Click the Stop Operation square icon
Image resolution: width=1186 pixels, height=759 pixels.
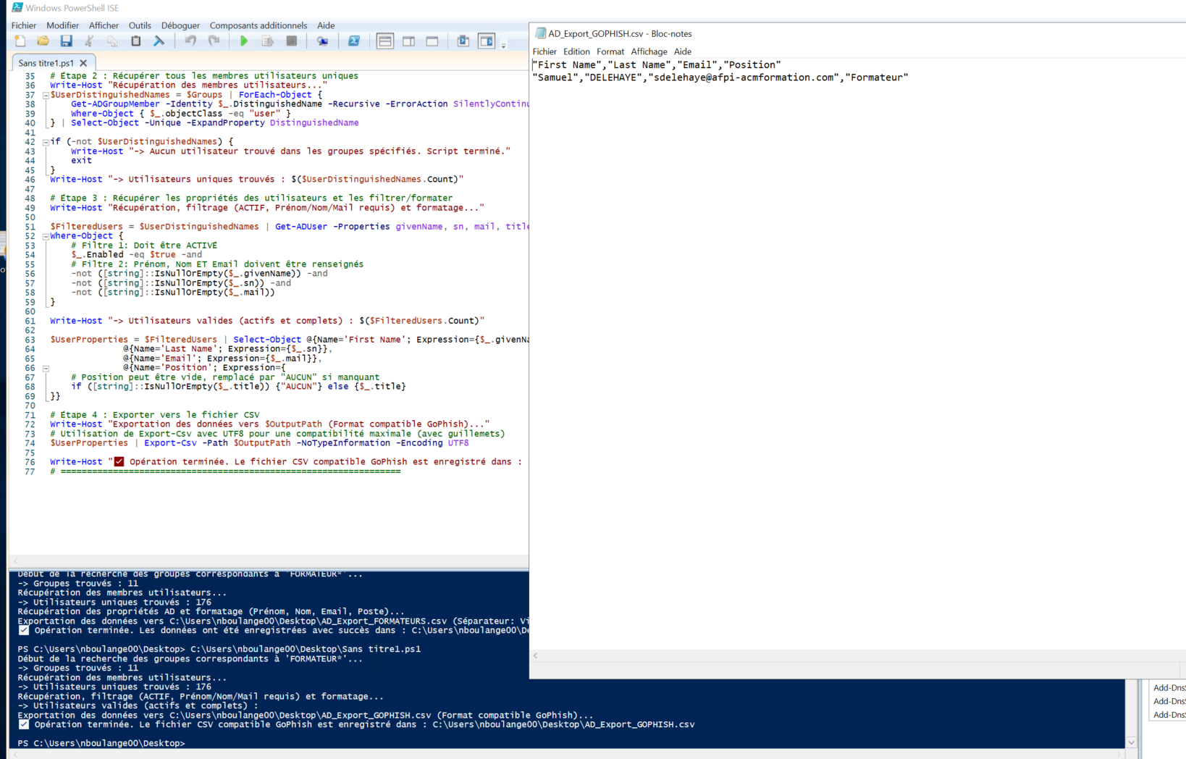click(291, 41)
